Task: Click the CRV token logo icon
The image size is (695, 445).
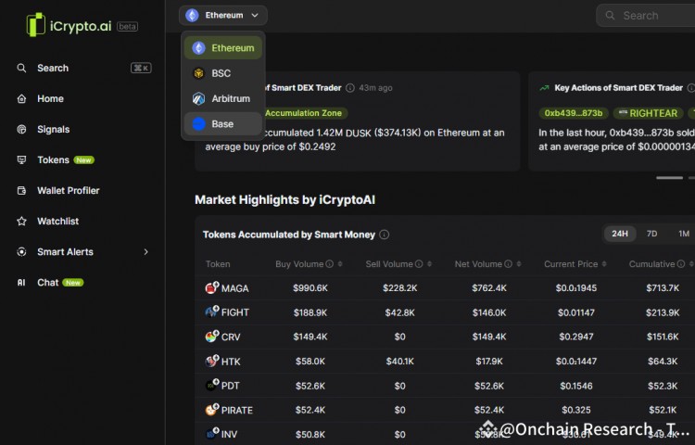Action: click(x=211, y=337)
